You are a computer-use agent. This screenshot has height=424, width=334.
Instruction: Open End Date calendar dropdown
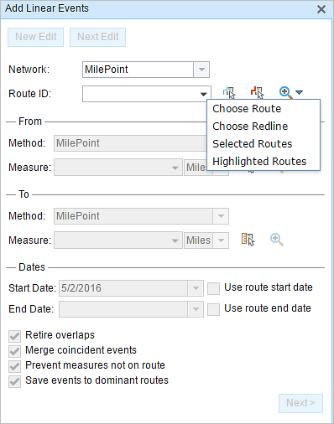pyautogui.click(x=196, y=309)
